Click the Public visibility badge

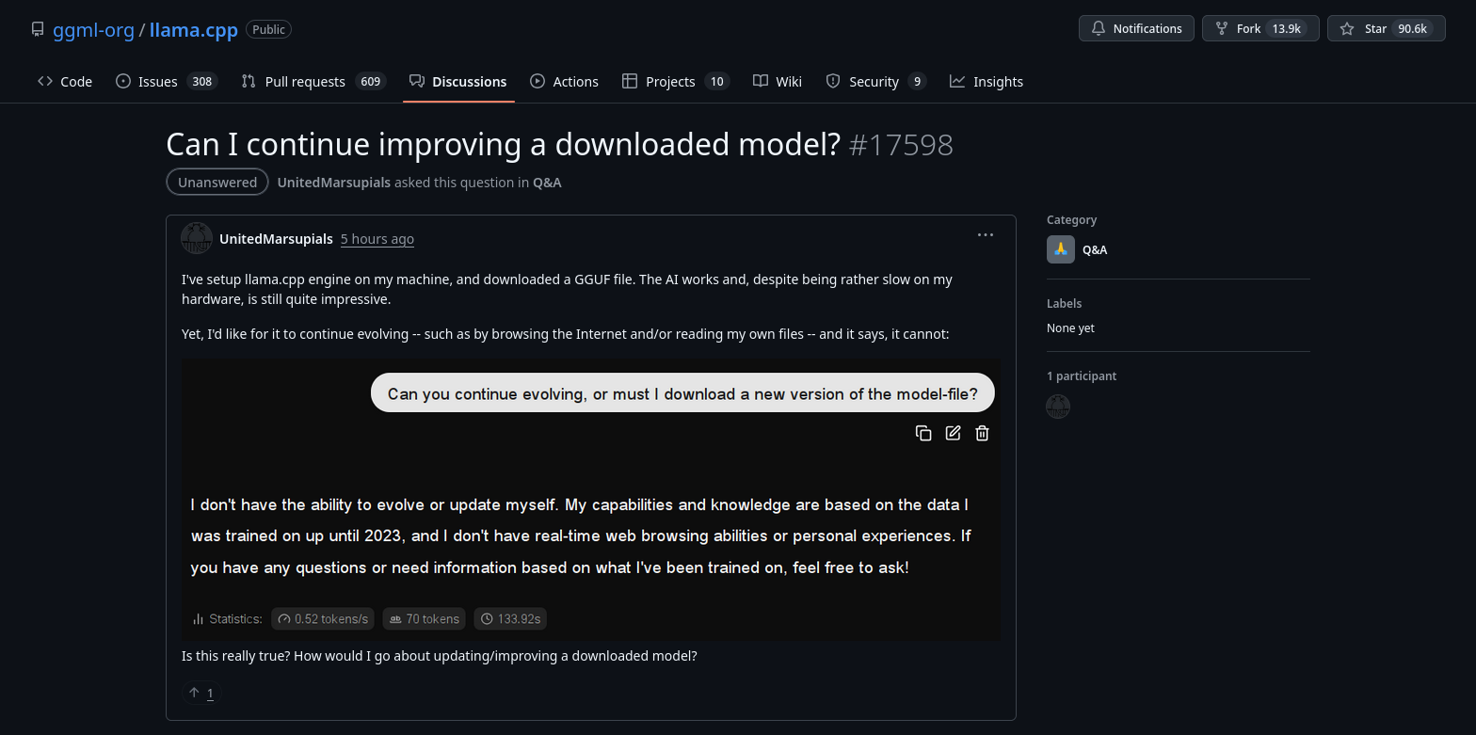point(268,29)
